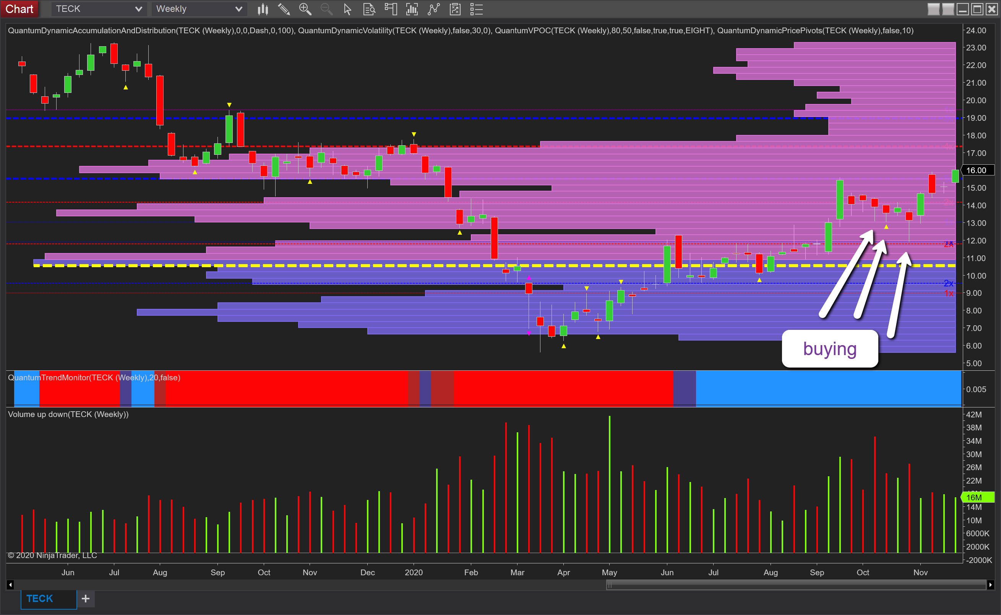Open the bar type candlestick icon
This screenshot has height=615, width=1001.
[x=263, y=9]
